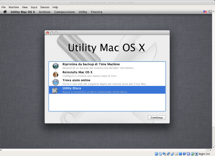Click the shared folders status icon
This screenshot has width=215, height=156.
pos(176,154)
